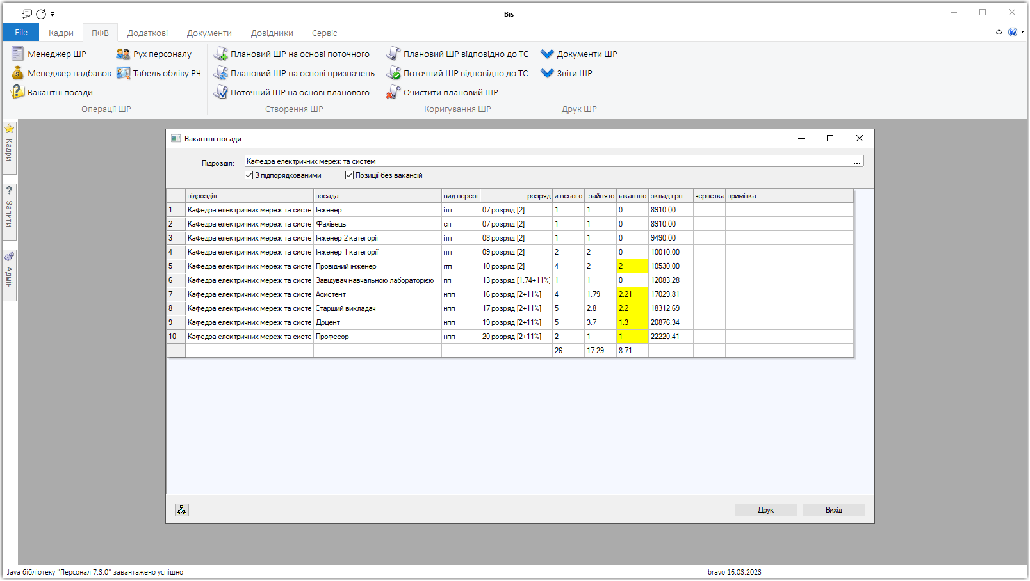The height and width of the screenshot is (581, 1030).
Task: Sort by оклад грн. column header
Action: point(671,196)
